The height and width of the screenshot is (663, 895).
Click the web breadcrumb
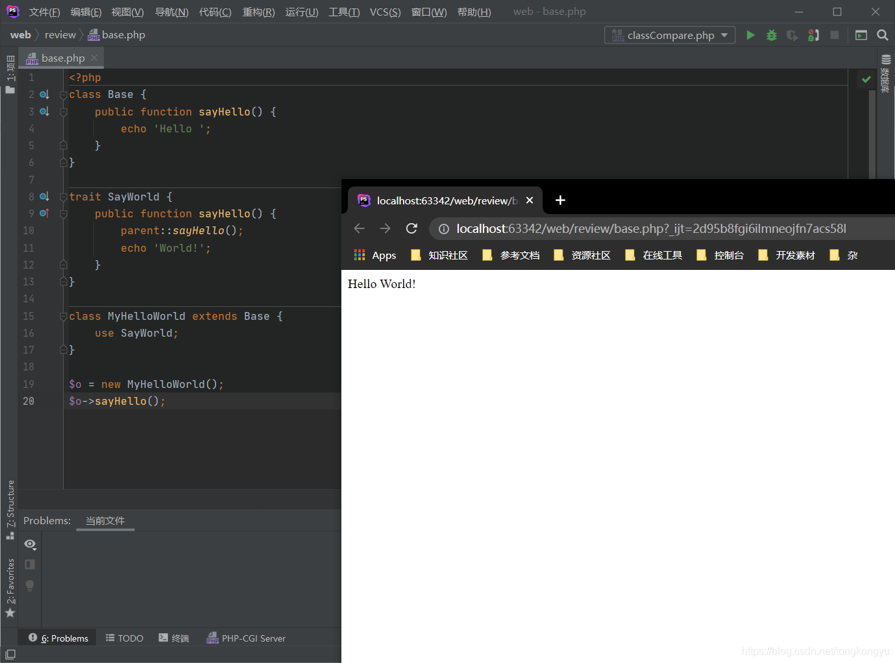pyautogui.click(x=20, y=35)
